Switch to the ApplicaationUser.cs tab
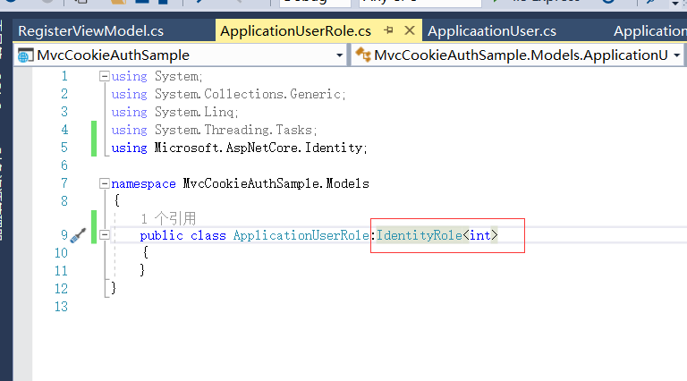Viewport: 687px width, 381px height. 492,31
